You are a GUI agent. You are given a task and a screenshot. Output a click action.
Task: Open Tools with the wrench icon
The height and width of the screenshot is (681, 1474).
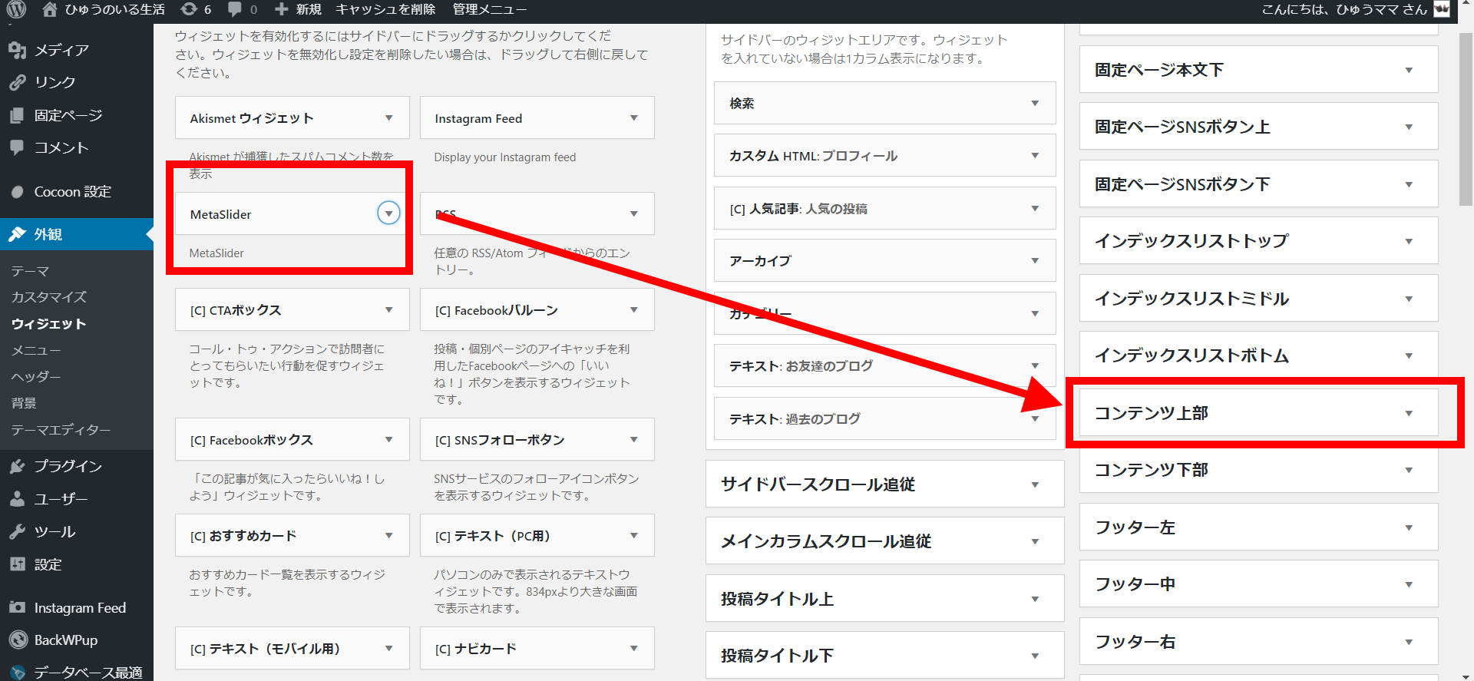coord(17,531)
